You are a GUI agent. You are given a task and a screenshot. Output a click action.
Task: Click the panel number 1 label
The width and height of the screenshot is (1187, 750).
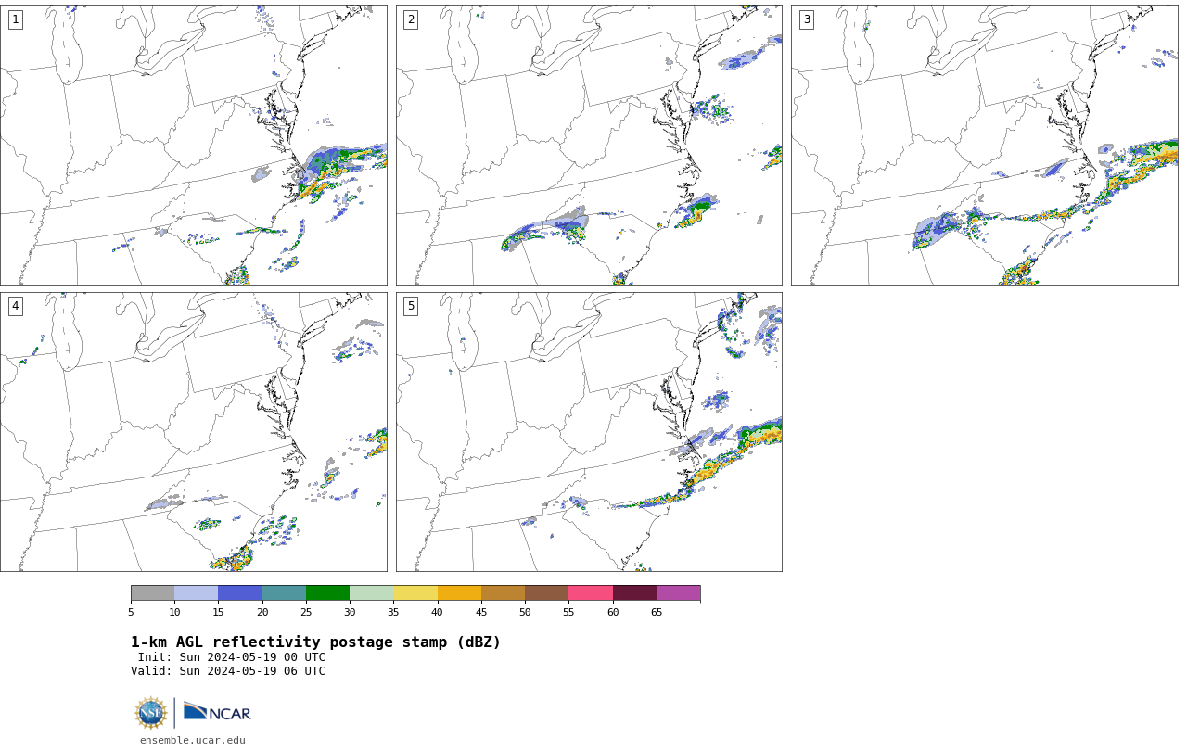15,19
